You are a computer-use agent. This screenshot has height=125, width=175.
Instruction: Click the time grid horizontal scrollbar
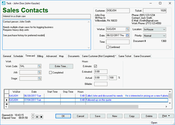[x=84, y=106]
